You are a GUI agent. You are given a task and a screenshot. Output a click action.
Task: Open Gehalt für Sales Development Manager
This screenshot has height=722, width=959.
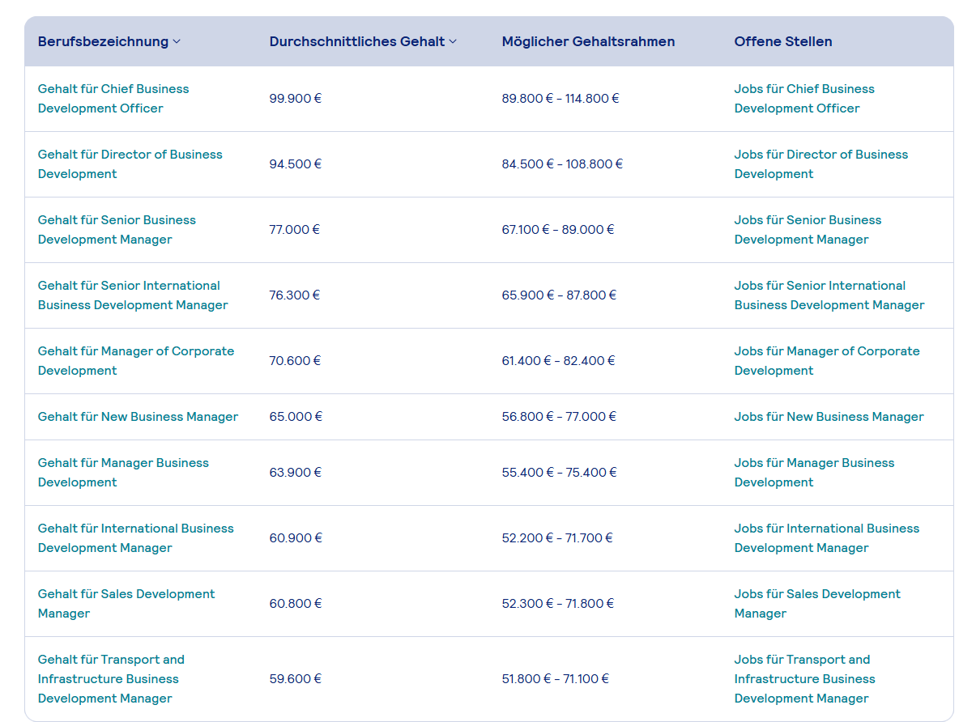click(x=126, y=603)
